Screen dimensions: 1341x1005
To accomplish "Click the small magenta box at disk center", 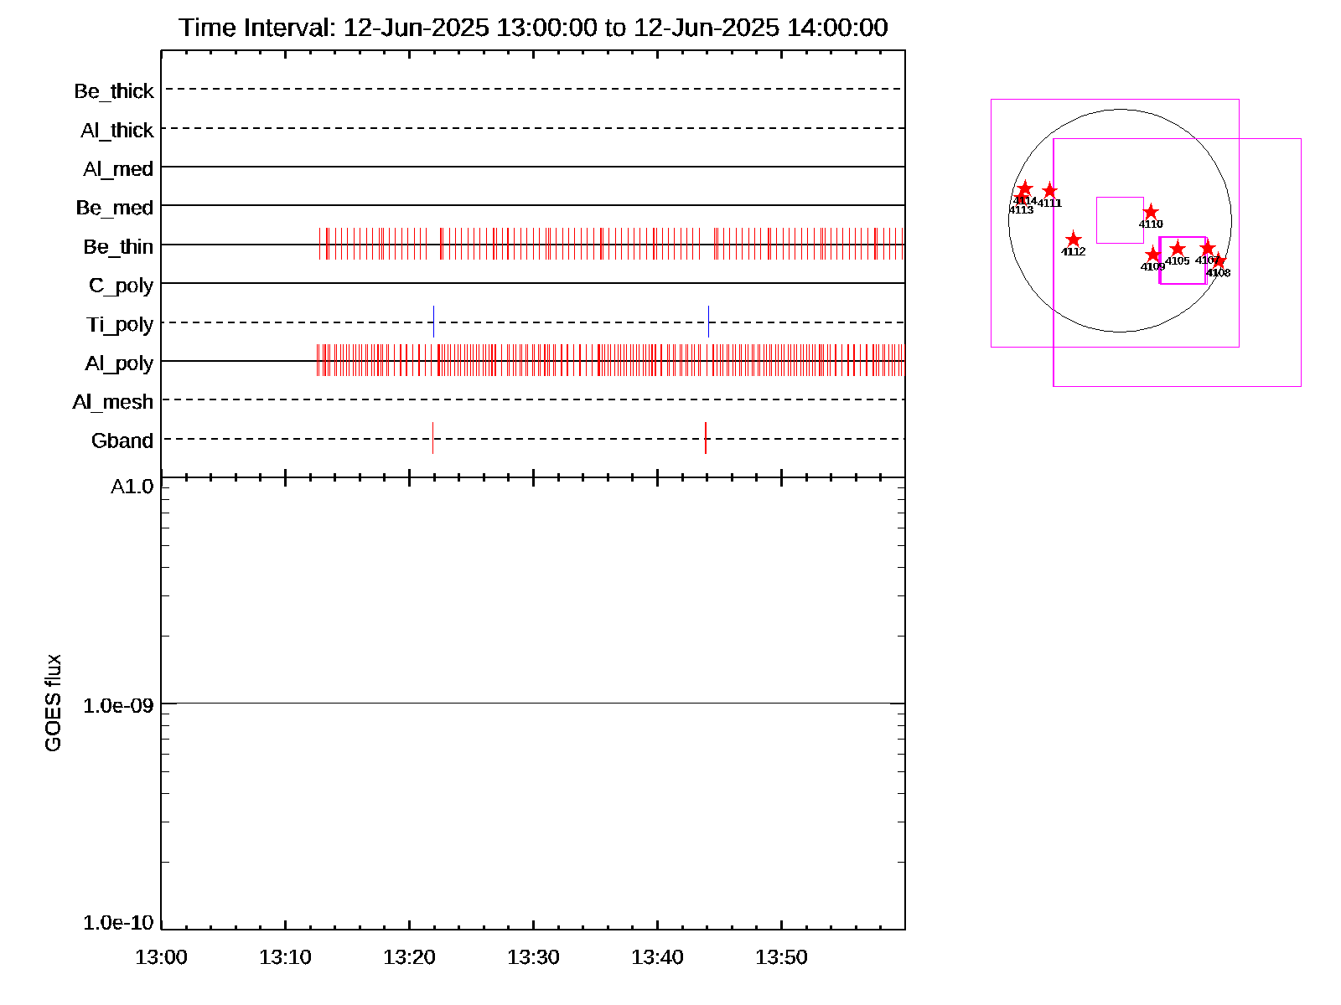I will 1120,220.
